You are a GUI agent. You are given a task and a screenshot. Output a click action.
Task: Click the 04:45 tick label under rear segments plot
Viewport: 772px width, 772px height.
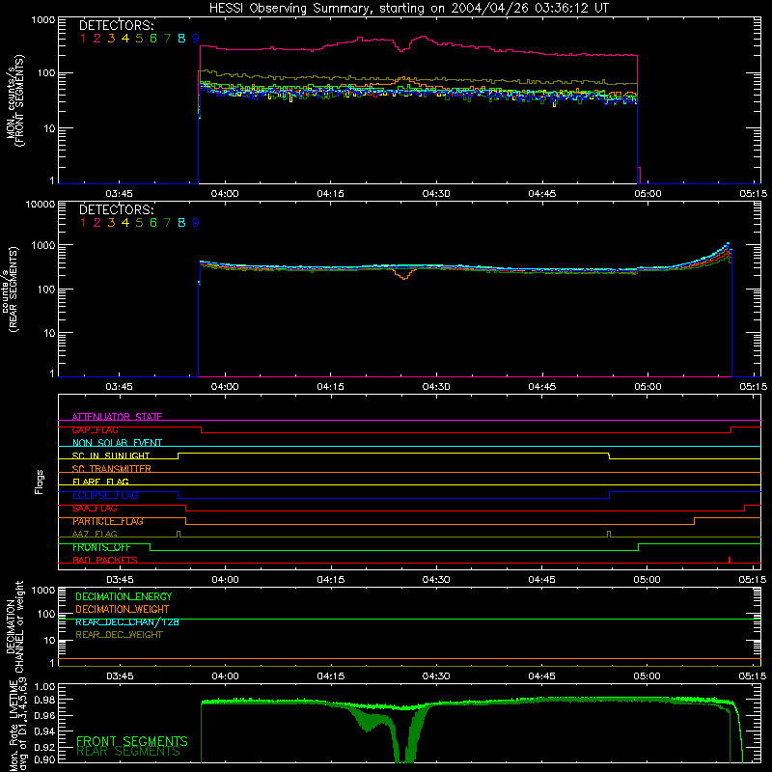tap(542, 387)
